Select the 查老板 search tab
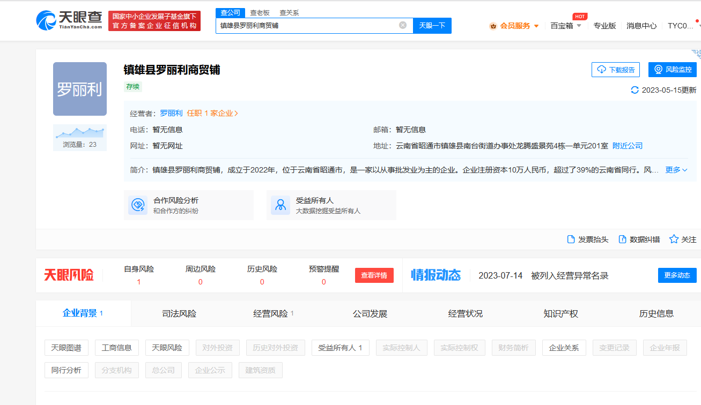Screen dimensions: 701x405 click(260, 12)
